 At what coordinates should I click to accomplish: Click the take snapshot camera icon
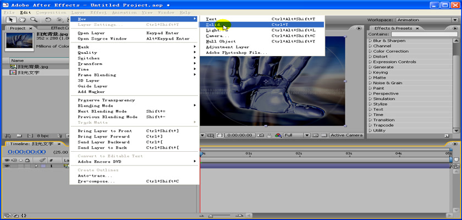261,135
